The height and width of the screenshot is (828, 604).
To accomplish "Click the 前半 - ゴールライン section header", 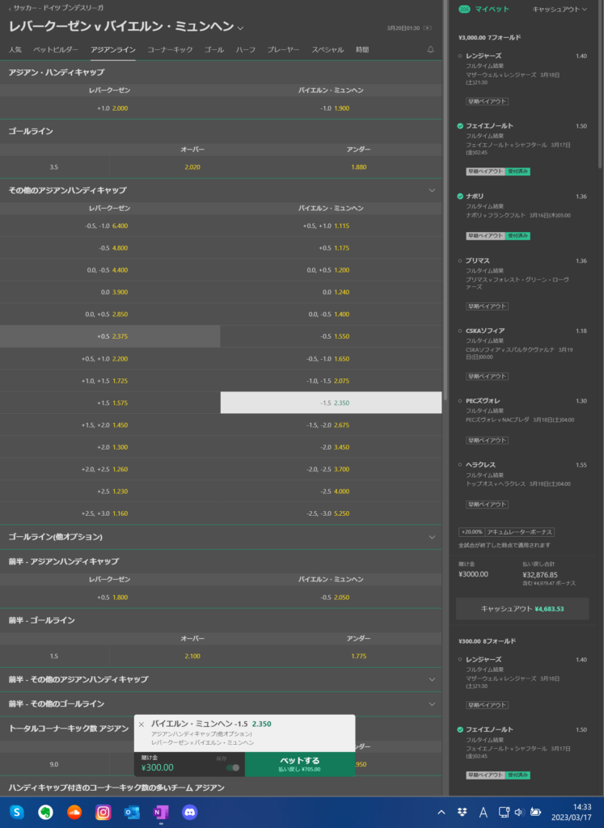I will tap(221, 620).
